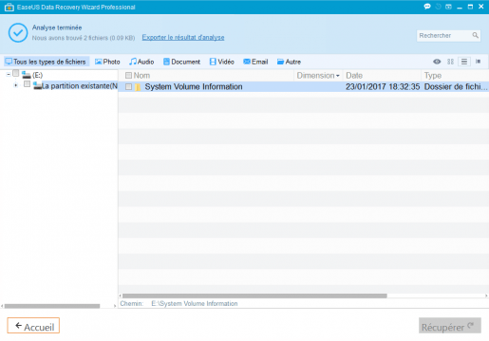Click the date 23/01/2017 18:32:35 cell
The width and height of the screenshot is (489, 341).
(383, 87)
